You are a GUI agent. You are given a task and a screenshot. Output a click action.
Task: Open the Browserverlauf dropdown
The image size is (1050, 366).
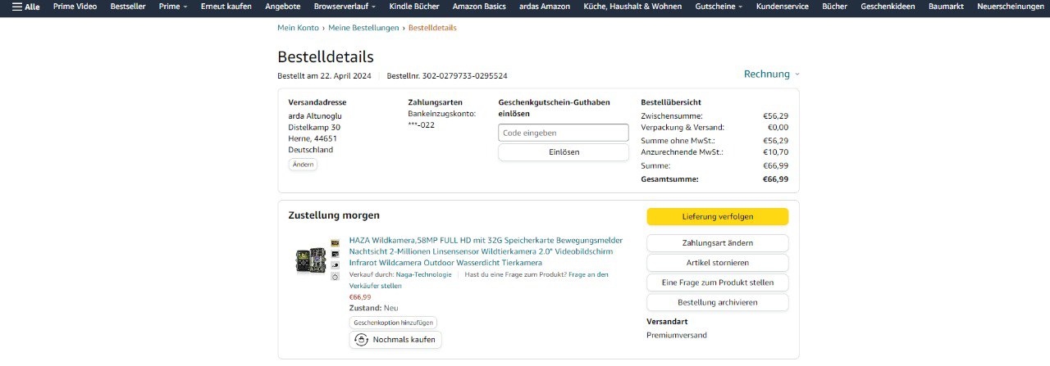345,7
